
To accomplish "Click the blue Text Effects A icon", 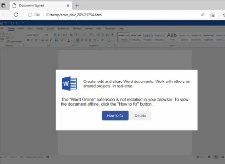I will (x=56, y=40).
